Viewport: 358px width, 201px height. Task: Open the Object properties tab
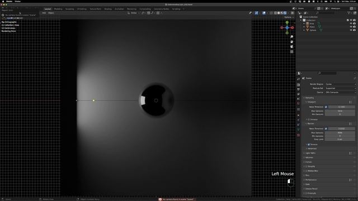pyautogui.click(x=298, y=116)
